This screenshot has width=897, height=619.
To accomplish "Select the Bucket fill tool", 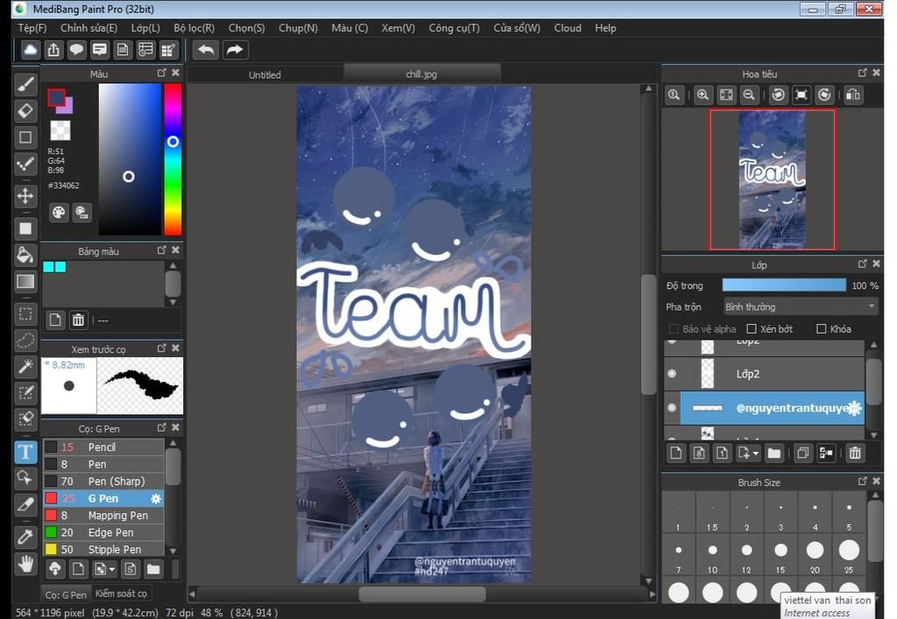I will click(x=25, y=255).
